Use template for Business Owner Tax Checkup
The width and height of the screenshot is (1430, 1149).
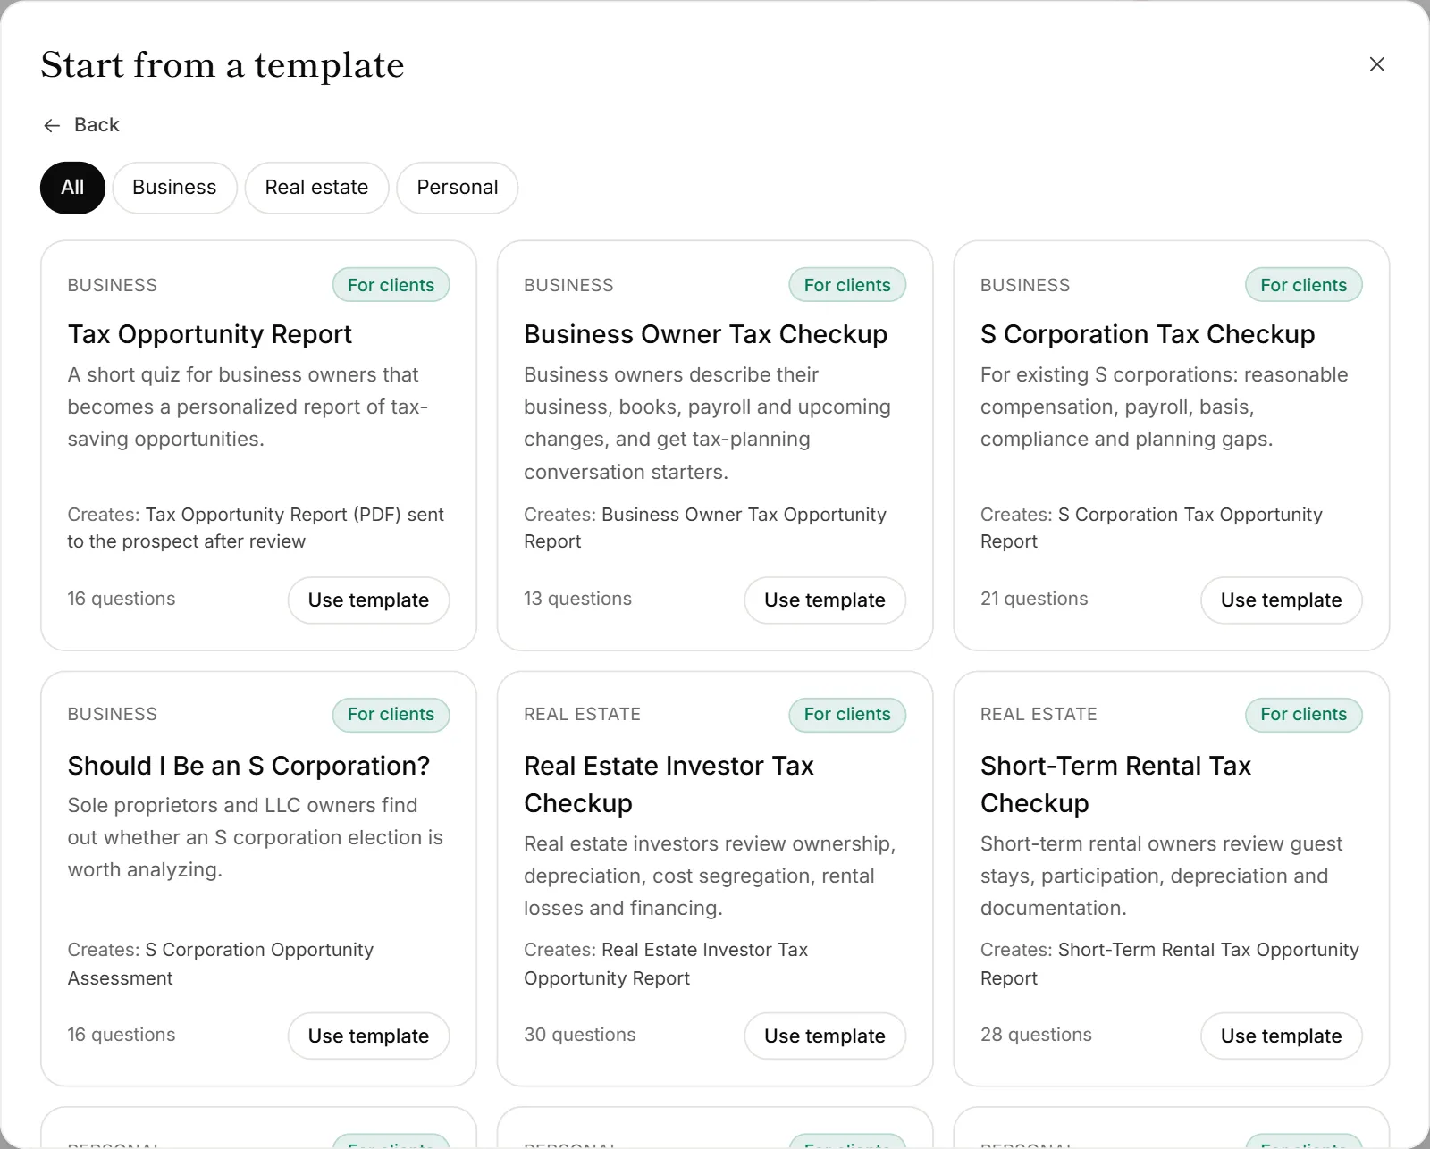825,600
